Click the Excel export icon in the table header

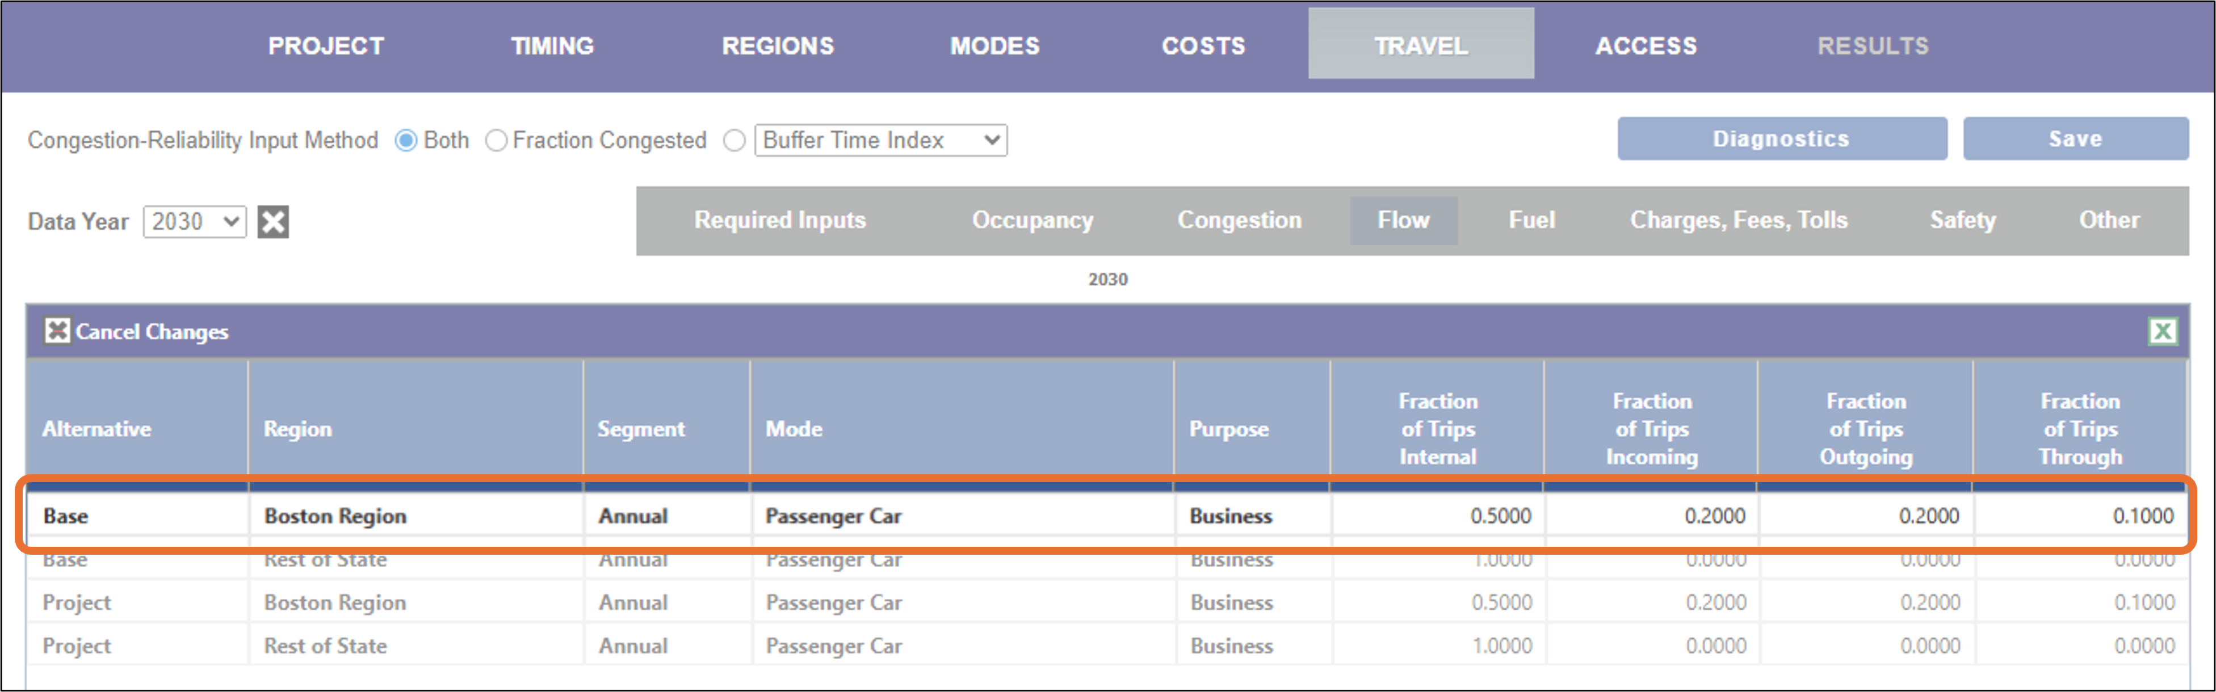click(x=2163, y=331)
